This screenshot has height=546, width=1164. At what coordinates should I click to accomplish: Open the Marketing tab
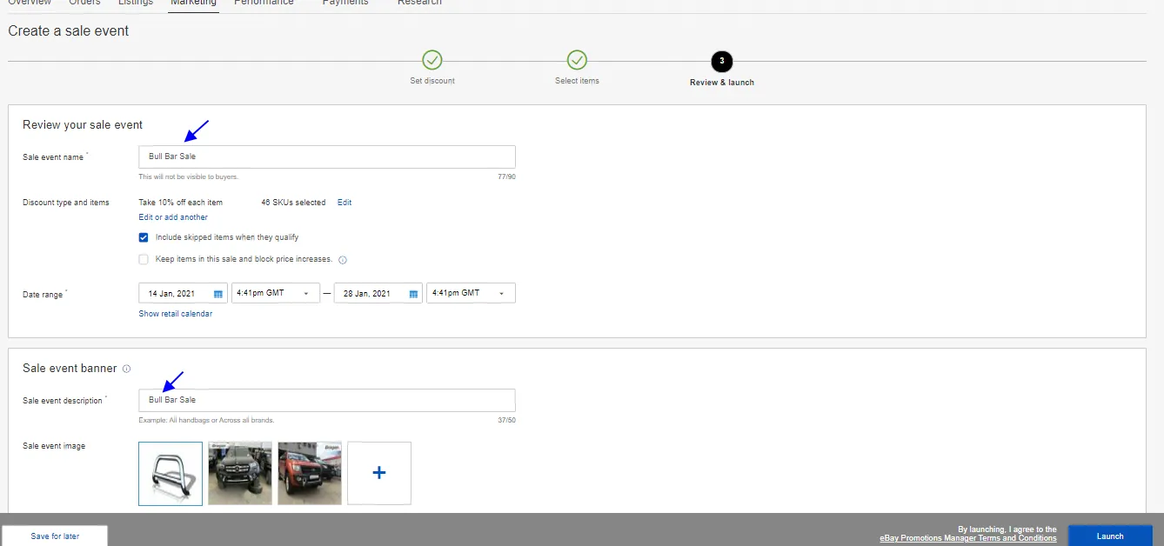193,3
